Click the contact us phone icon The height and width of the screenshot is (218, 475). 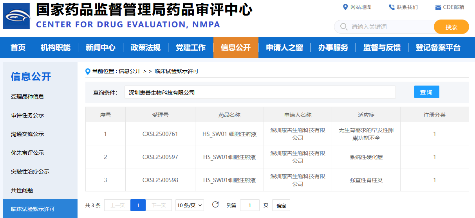[392, 7]
